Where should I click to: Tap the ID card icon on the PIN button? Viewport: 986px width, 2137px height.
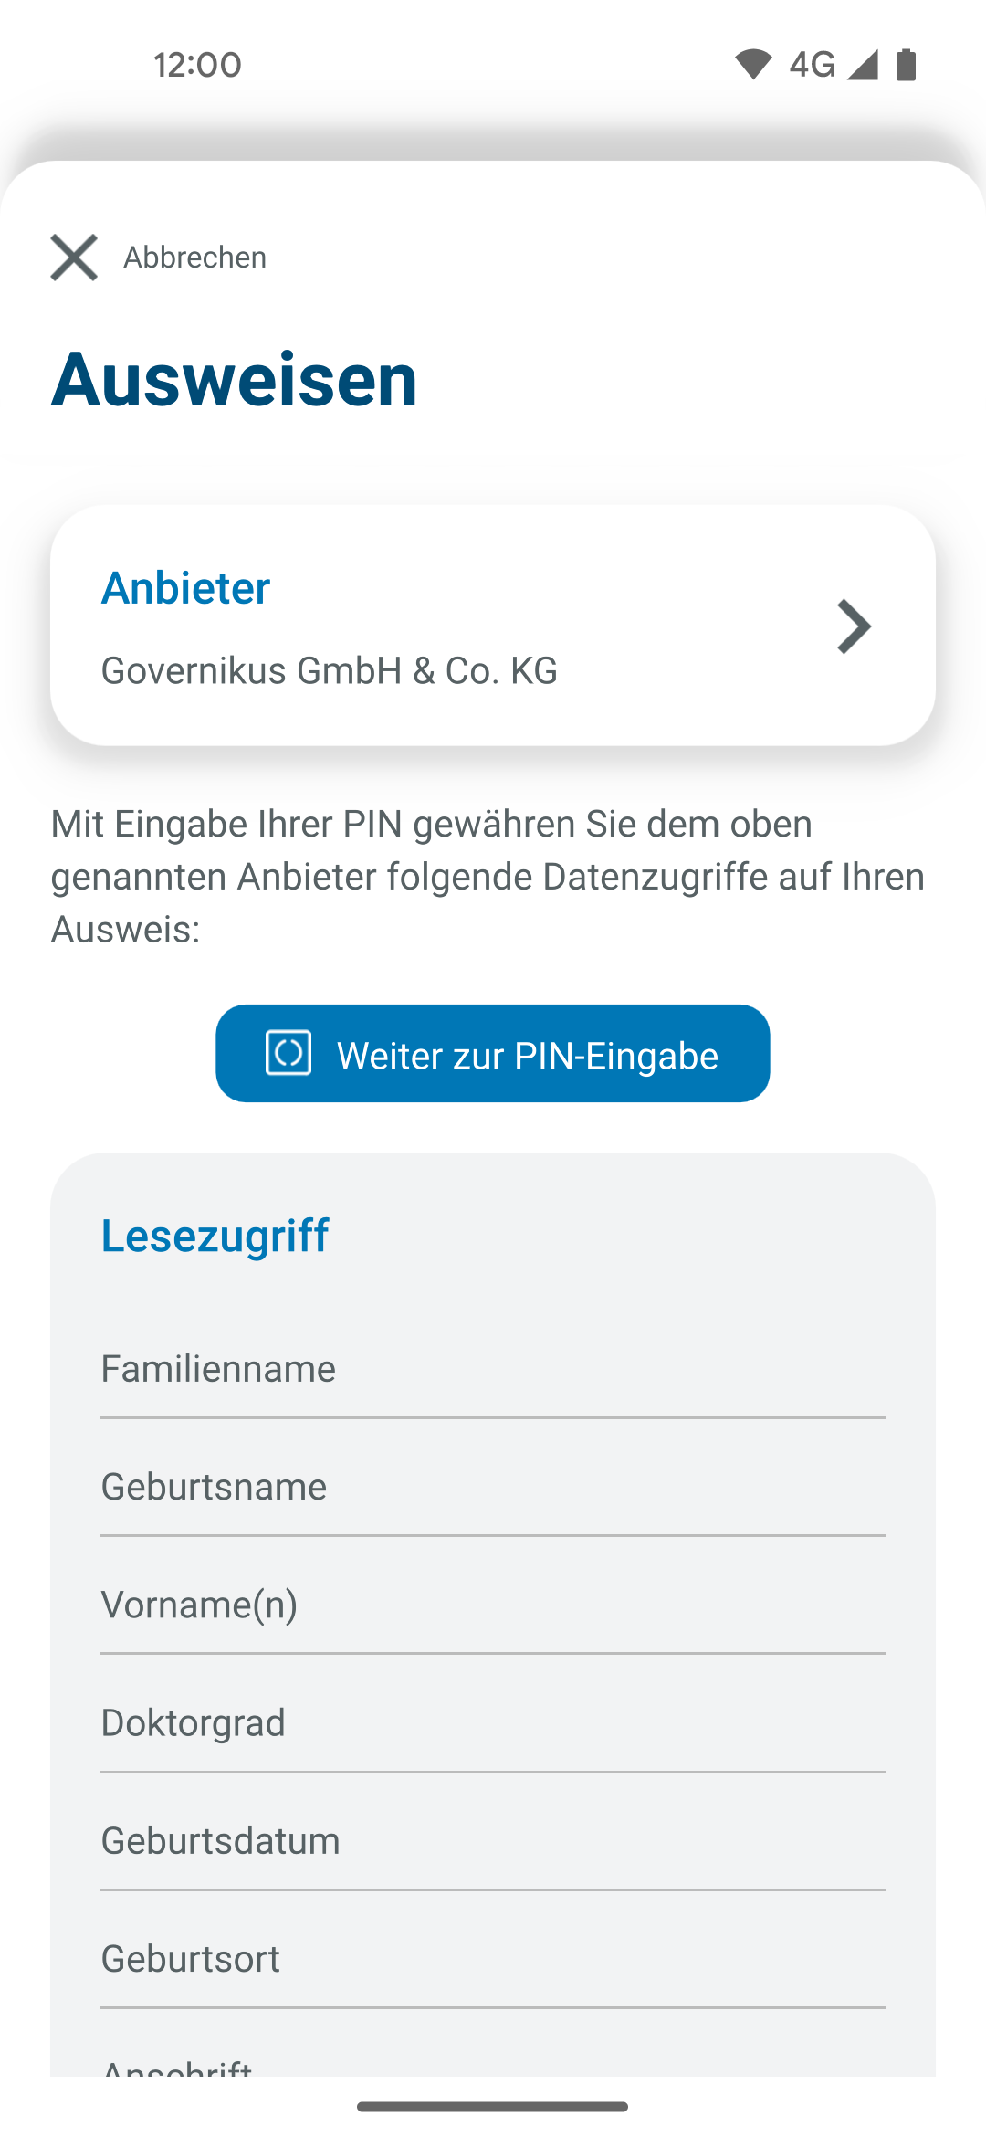(288, 1053)
